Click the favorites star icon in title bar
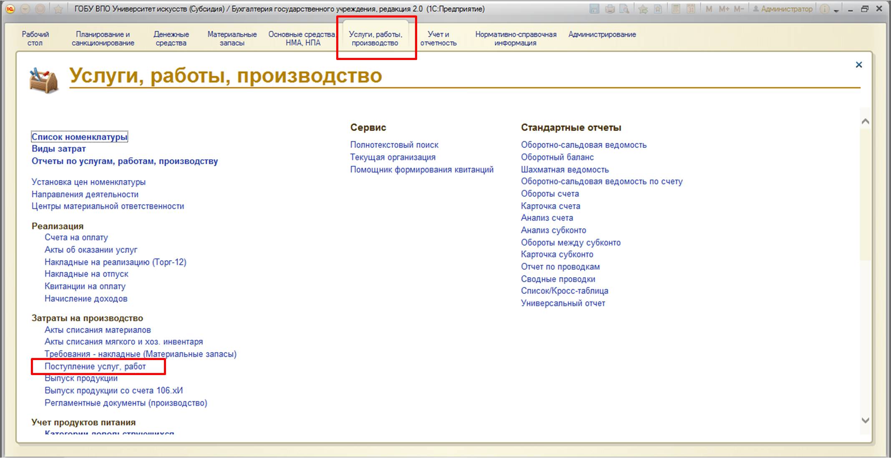This screenshot has width=891, height=458. click(58, 9)
